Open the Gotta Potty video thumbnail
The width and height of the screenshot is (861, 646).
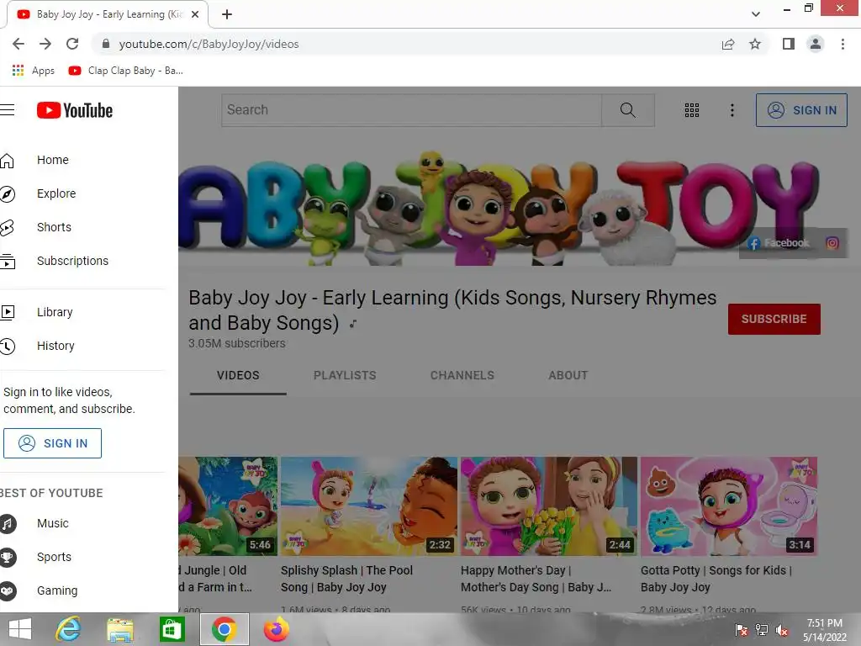click(729, 506)
